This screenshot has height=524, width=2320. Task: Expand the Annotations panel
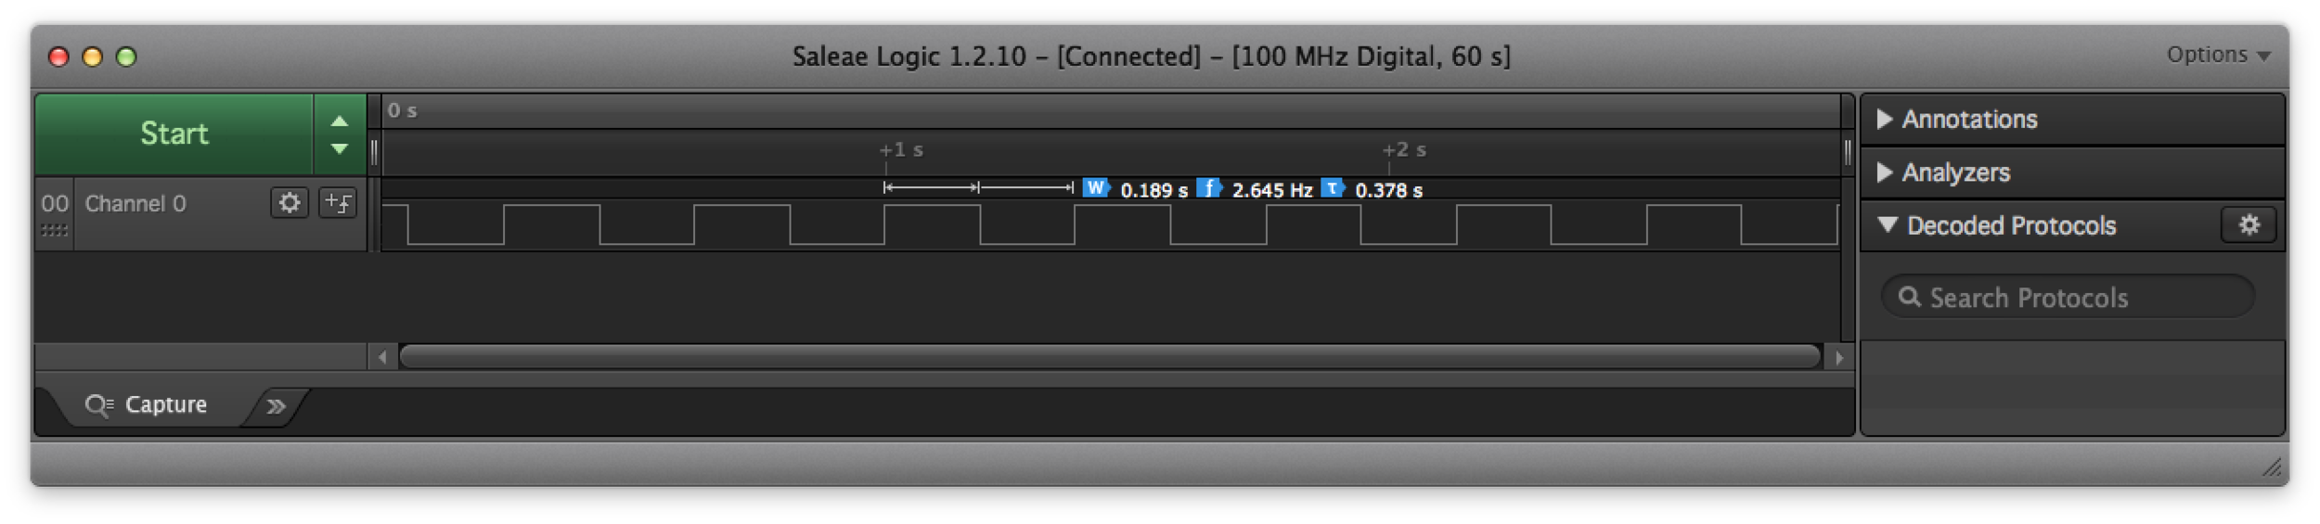coord(2071,119)
